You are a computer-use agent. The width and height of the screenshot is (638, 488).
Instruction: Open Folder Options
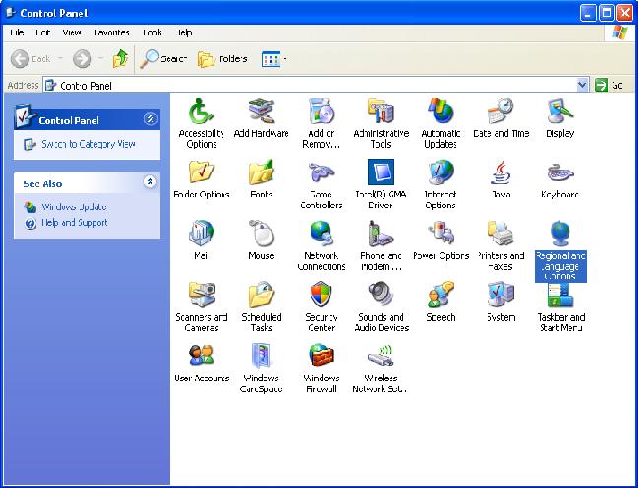click(201, 179)
